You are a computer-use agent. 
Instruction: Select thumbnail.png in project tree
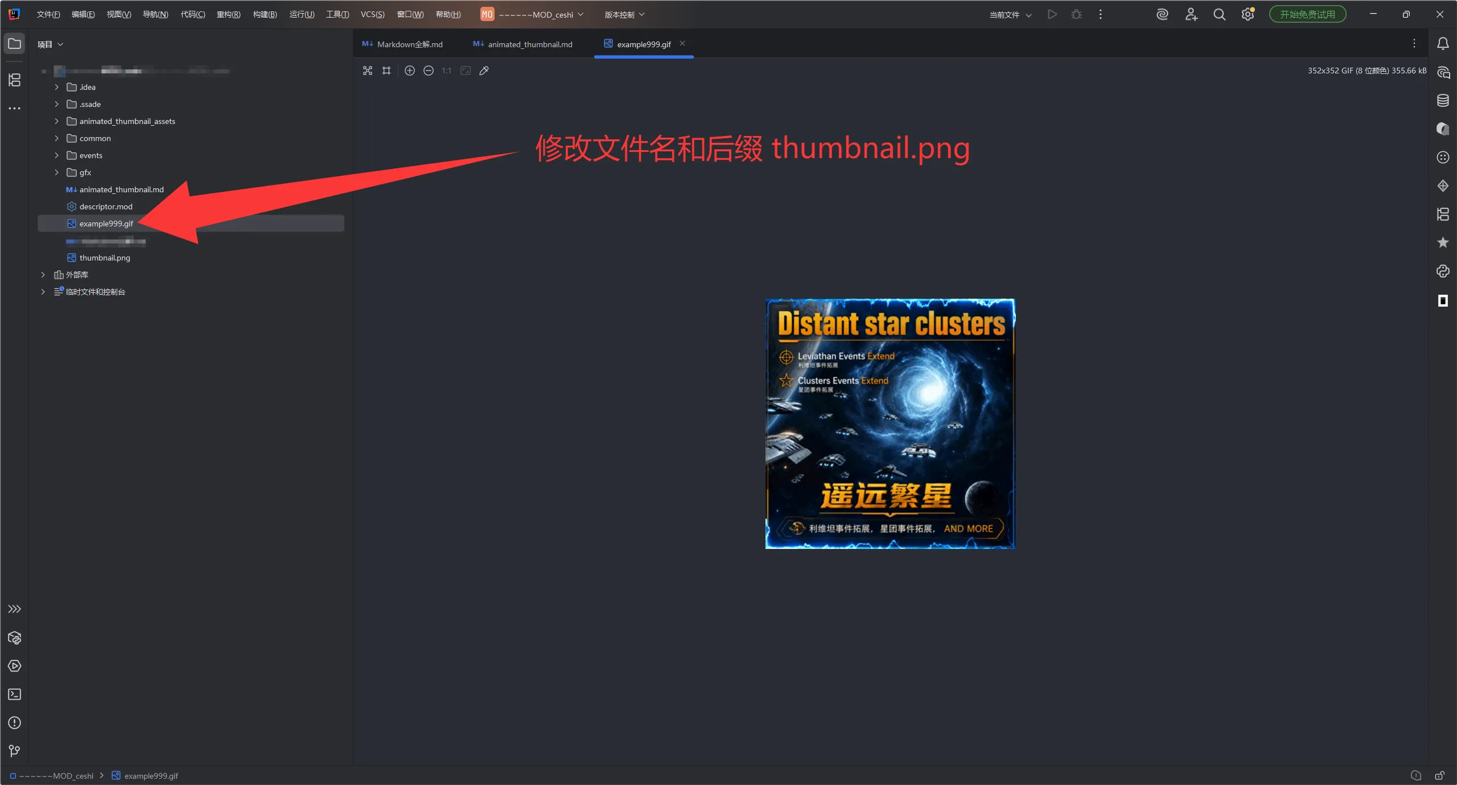point(105,258)
